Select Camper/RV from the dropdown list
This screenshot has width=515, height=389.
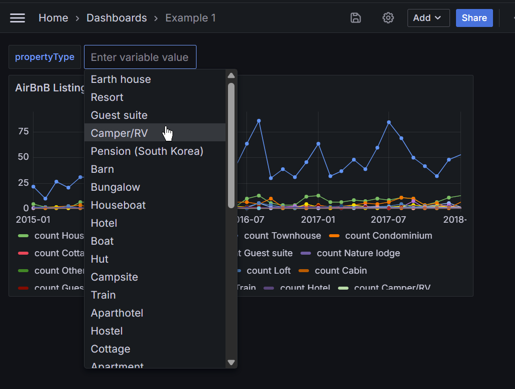tap(119, 133)
